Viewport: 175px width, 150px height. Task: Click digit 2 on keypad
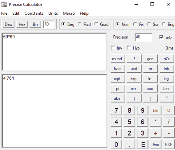click(x=129, y=133)
